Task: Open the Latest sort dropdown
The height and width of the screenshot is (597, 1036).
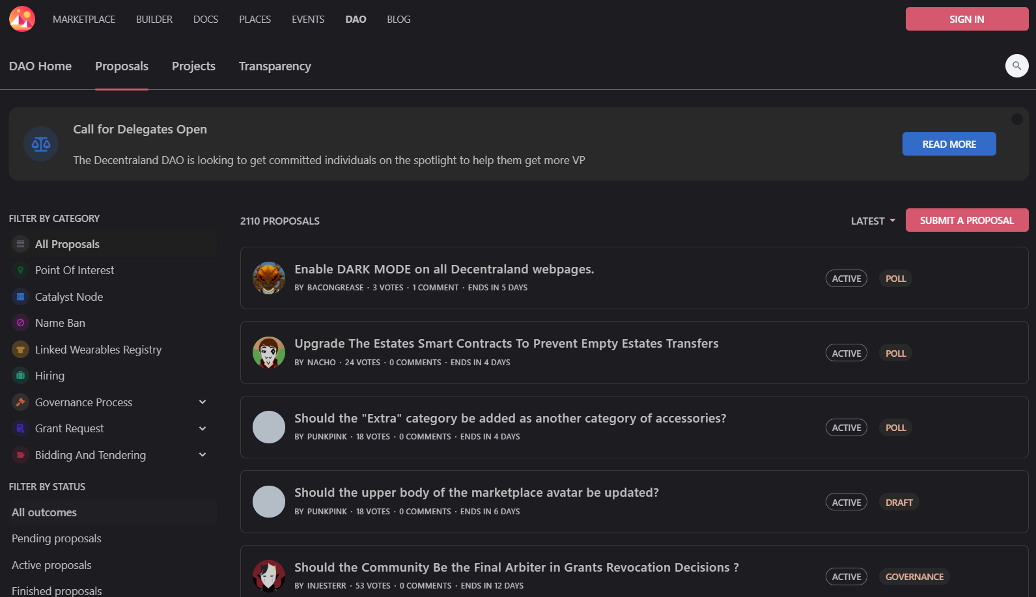Action: click(873, 221)
